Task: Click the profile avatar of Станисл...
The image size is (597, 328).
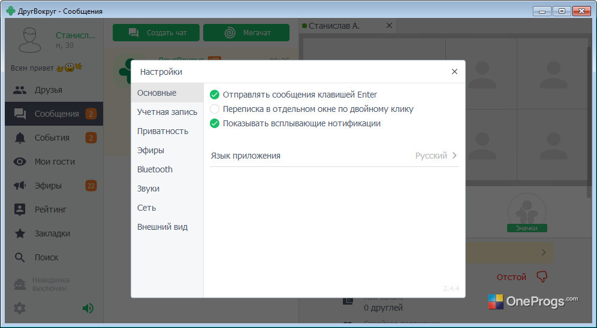Action: point(30,40)
